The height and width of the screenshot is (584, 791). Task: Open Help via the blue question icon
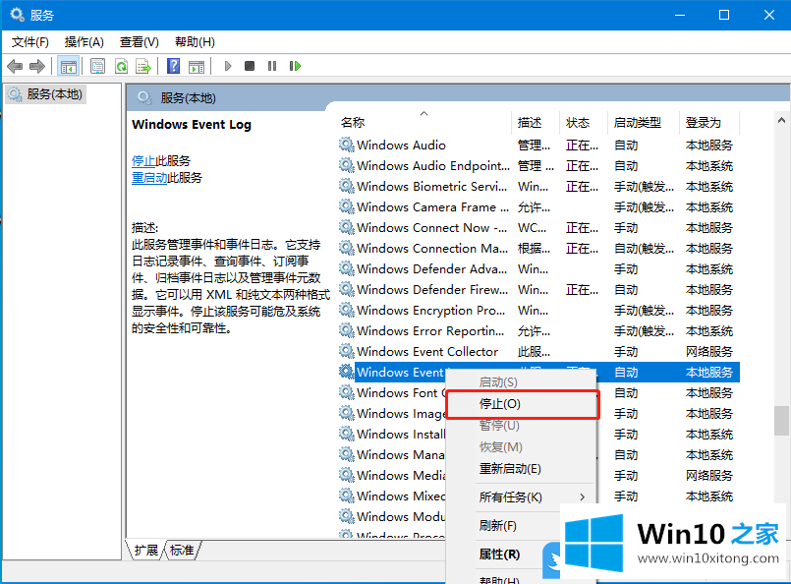pyautogui.click(x=173, y=66)
